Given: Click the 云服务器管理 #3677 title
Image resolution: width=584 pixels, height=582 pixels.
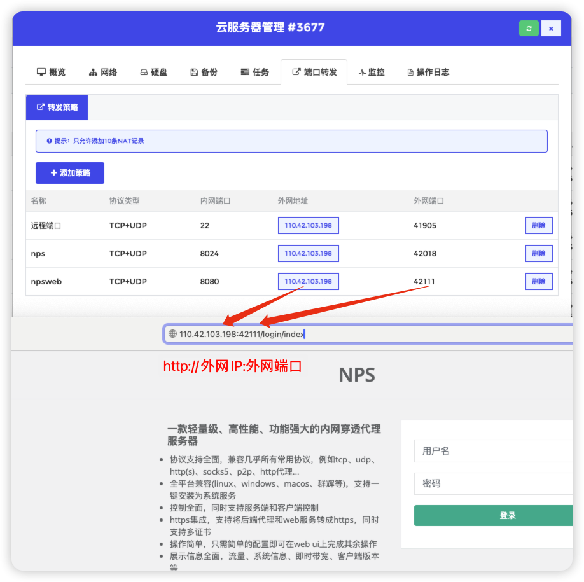Looking at the screenshot, I should tap(270, 27).
